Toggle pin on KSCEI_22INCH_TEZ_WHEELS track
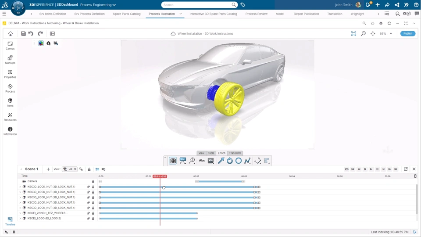 pyautogui.click(x=88, y=213)
